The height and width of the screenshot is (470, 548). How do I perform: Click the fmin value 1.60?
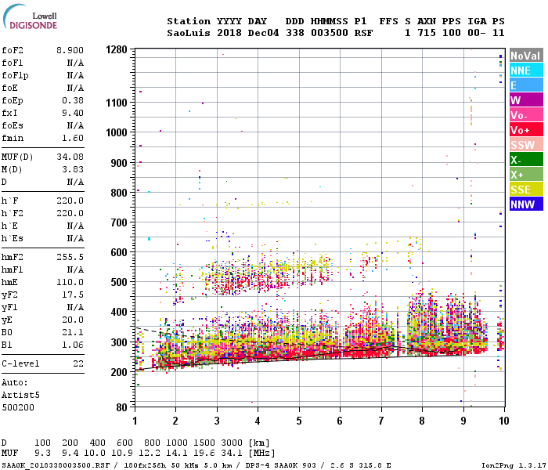pos(73,138)
